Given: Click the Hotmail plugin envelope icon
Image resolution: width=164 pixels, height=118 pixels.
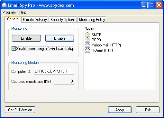Looking at the screenshot, I should (87, 50).
